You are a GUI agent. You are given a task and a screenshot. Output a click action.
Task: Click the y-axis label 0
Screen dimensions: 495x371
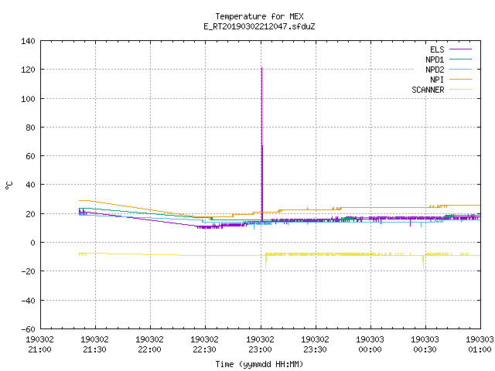point(32,243)
